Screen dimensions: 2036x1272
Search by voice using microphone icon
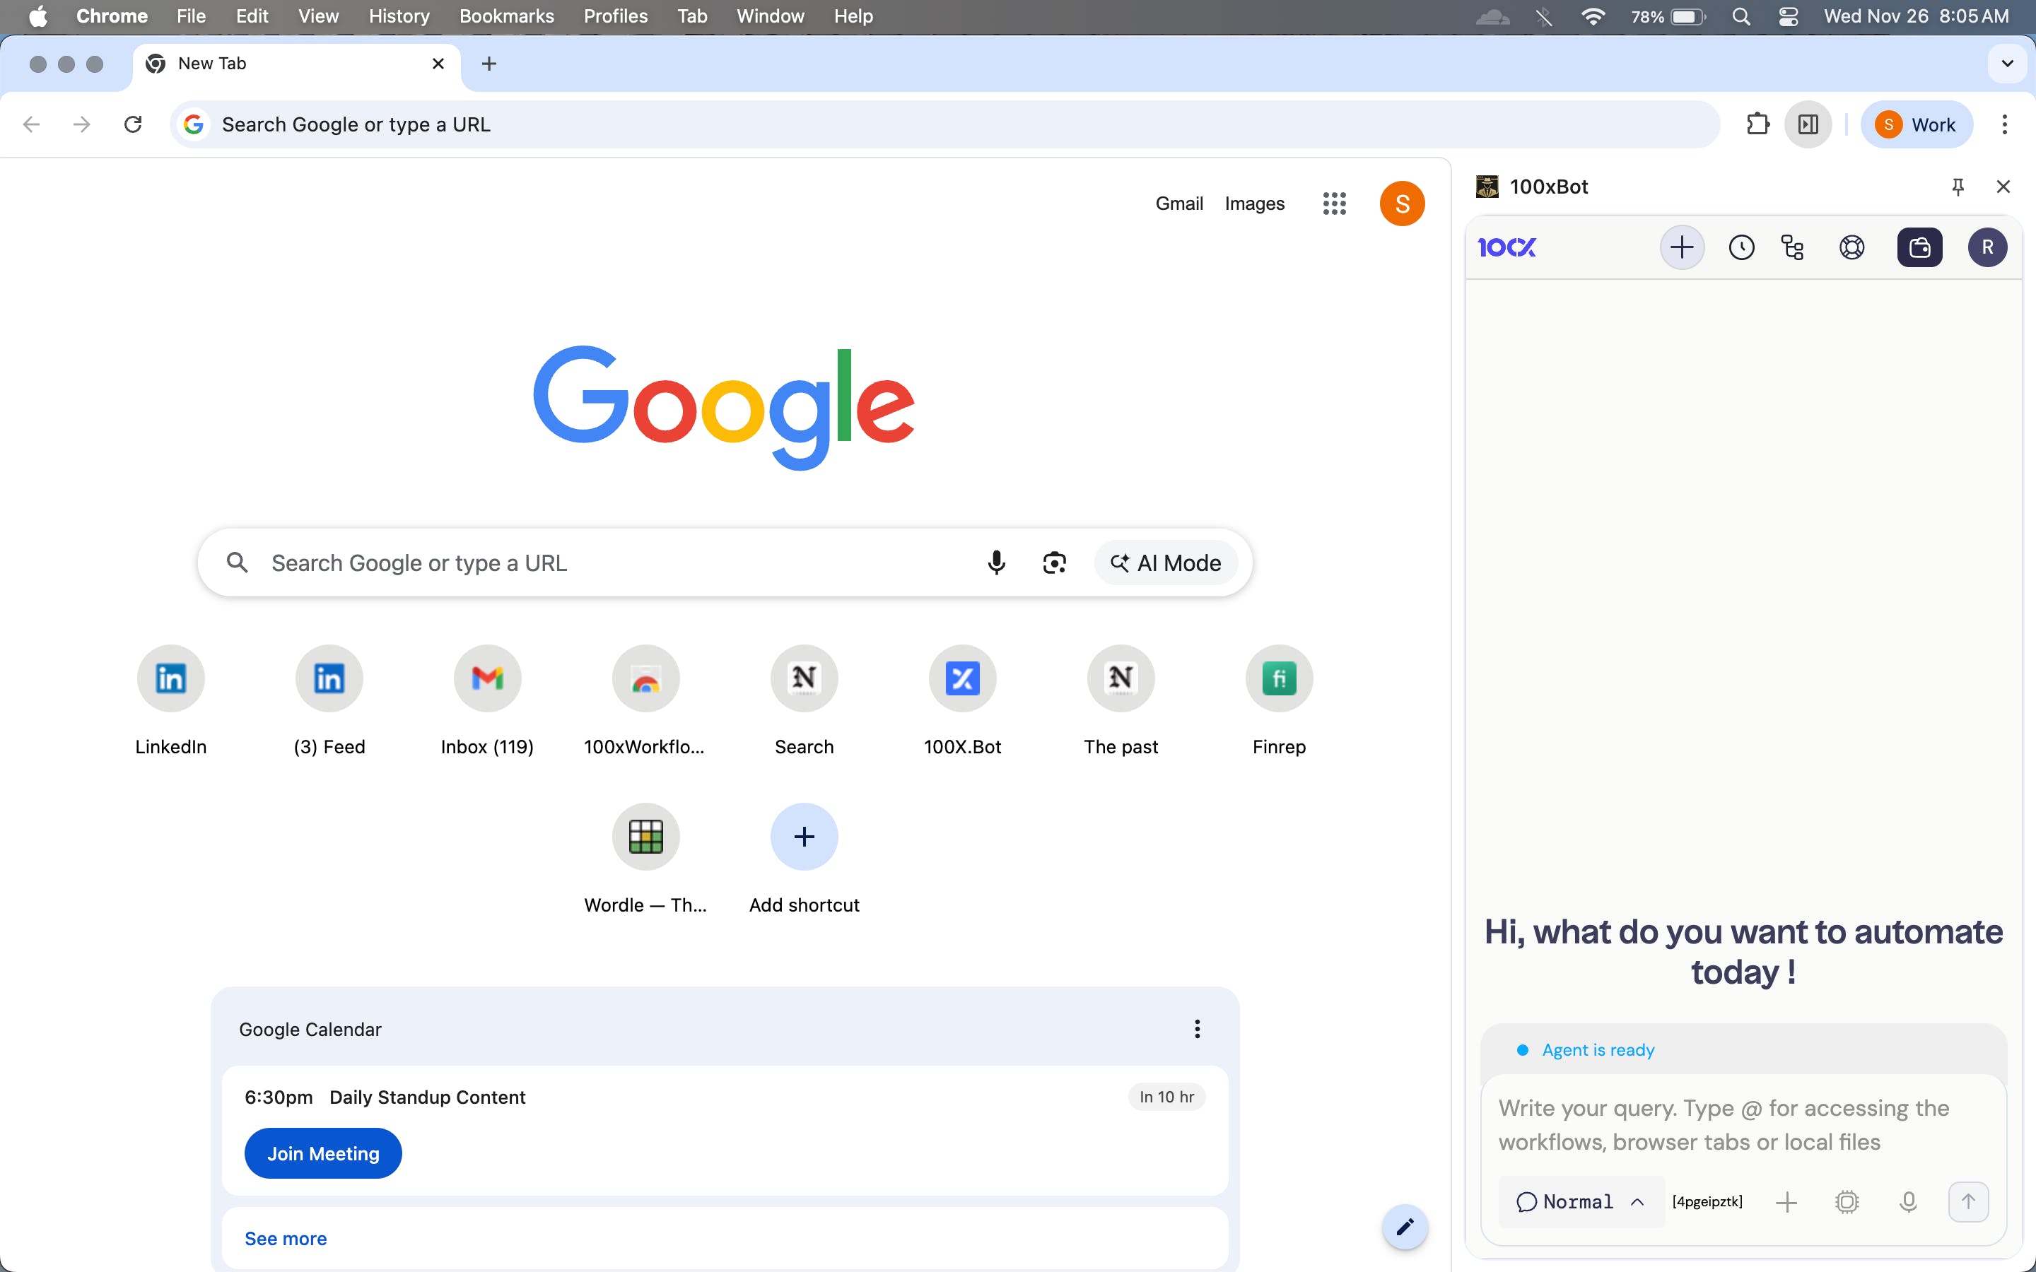pyautogui.click(x=996, y=563)
